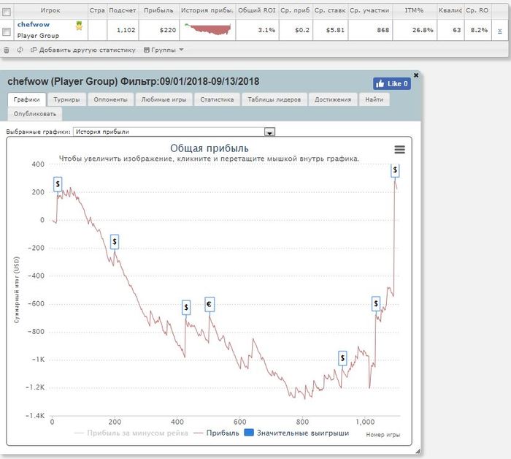This screenshot has width=511, height=459.
Task: Toggle Прибыль за минусом рейка legend series
Action: tap(131, 433)
